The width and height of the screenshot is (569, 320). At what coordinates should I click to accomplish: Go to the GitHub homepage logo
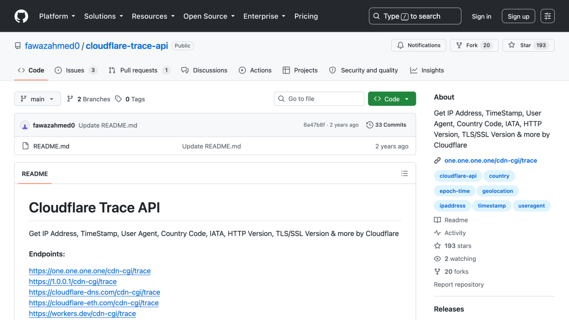21,16
